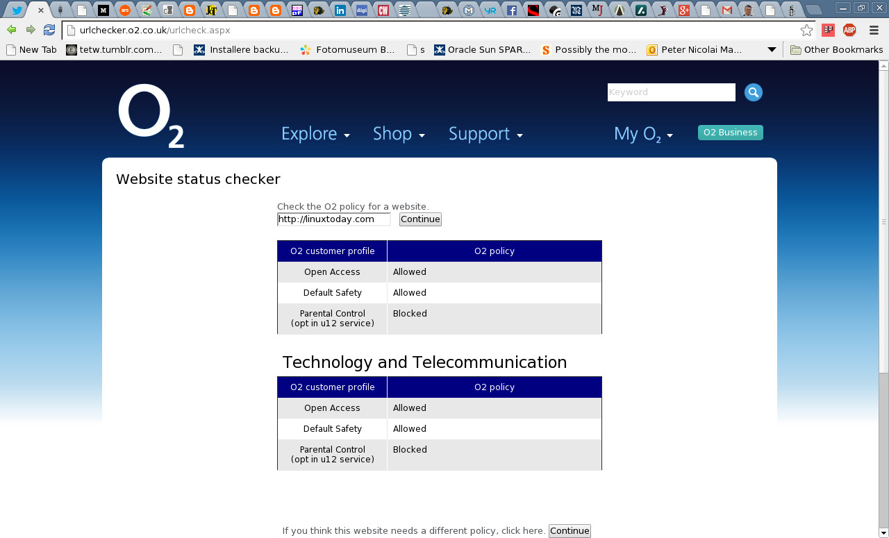Viewport: 889px width, 538px height.
Task: Open the Installere backu... bookmark
Action: 241,50
